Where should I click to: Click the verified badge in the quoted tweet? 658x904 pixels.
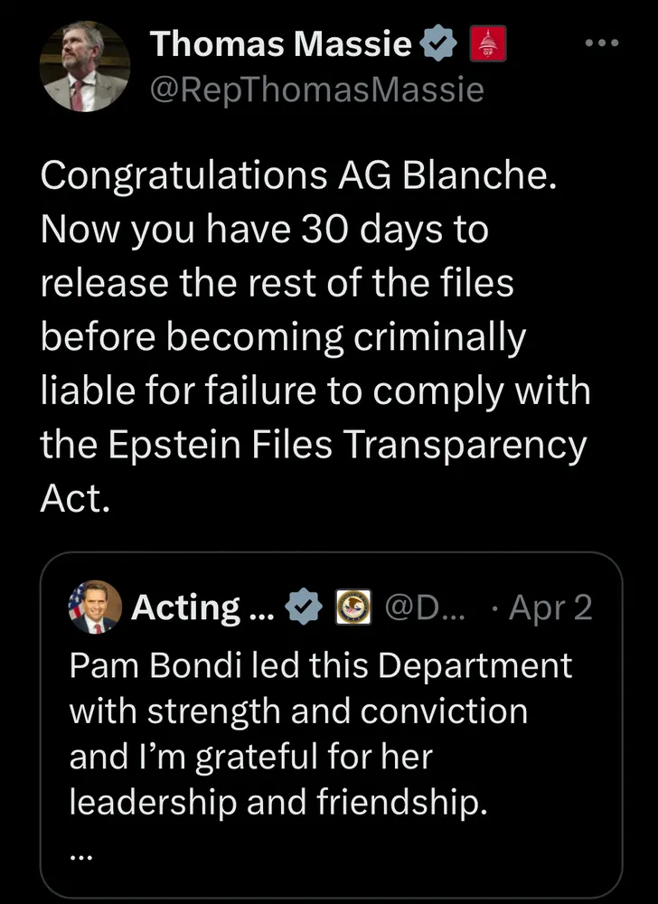pos(302,607)
